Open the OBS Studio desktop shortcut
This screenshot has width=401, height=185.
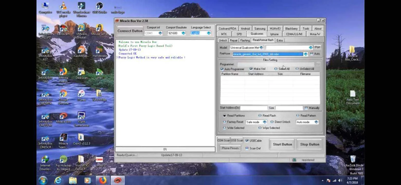tap(99, 8)
